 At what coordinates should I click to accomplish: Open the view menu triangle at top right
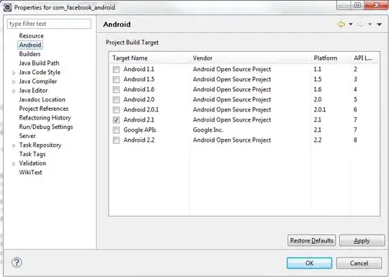pos(379,24)
